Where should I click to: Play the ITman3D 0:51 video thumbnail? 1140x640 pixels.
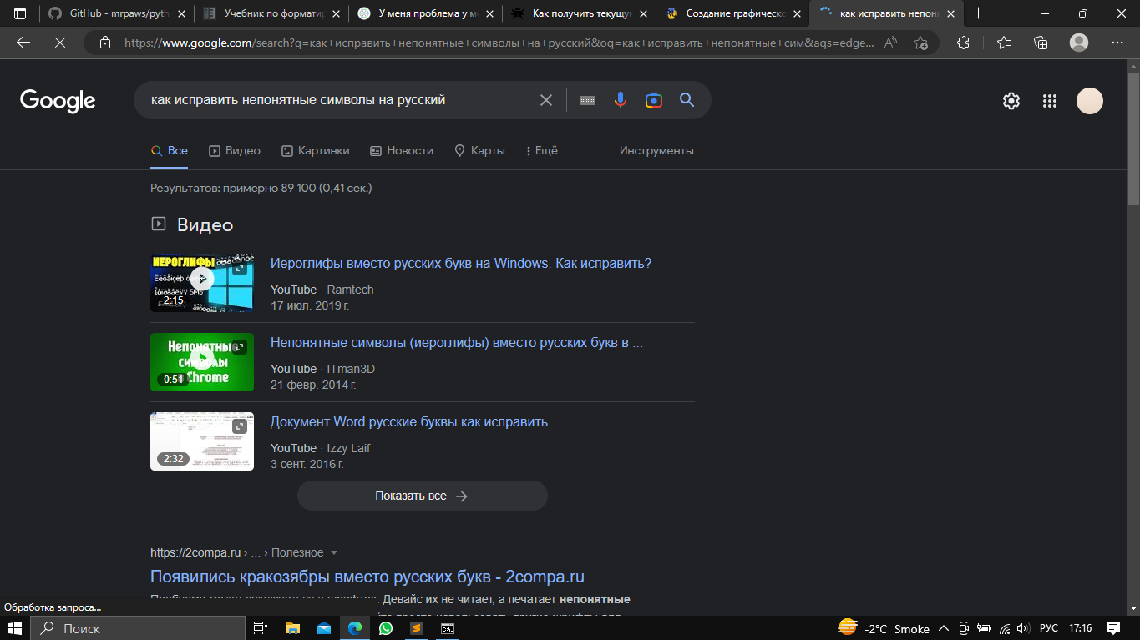(x=202, y=362)
